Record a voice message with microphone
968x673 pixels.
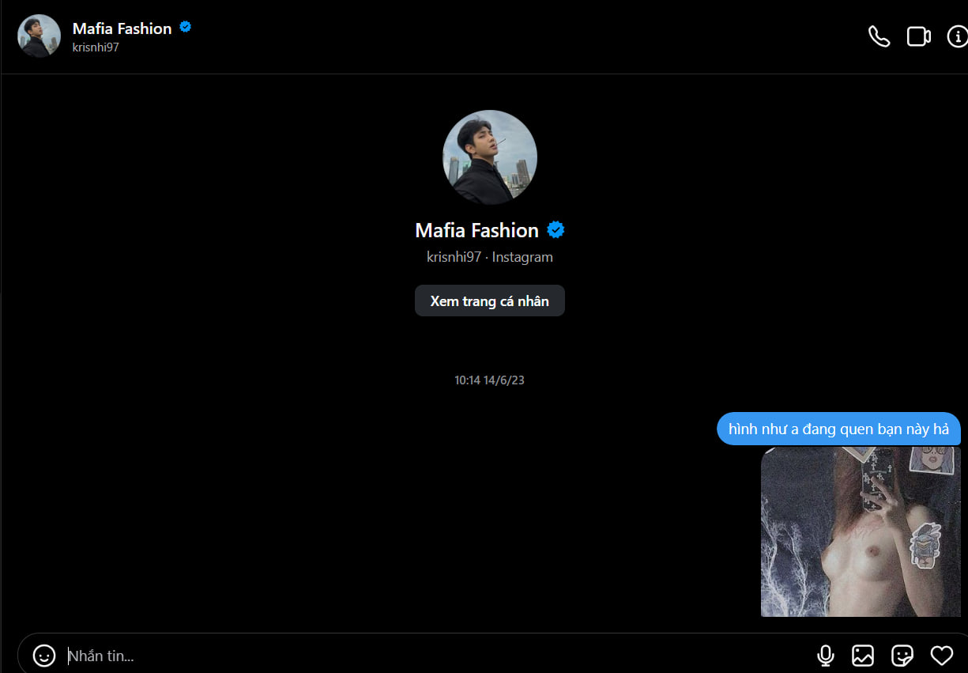pyautogui.click(x=825, y=655)
